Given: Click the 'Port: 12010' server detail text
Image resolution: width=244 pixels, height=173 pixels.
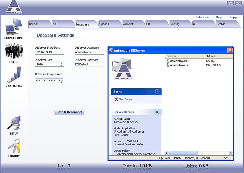Looking at the screenshot, I should (121, 135).
